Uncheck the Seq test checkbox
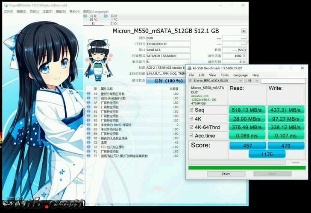The width and height of the screenshot is (311, 213). click(x=191, y=110)
